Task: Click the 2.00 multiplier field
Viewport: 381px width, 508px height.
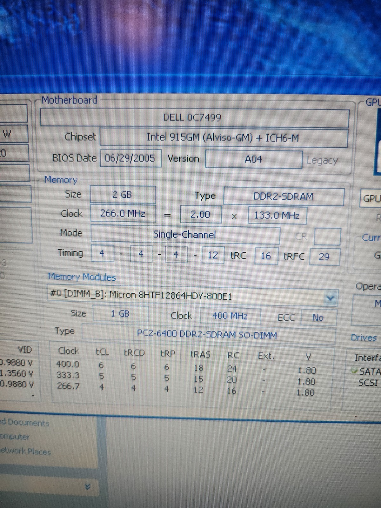Action: pos(200,215)
